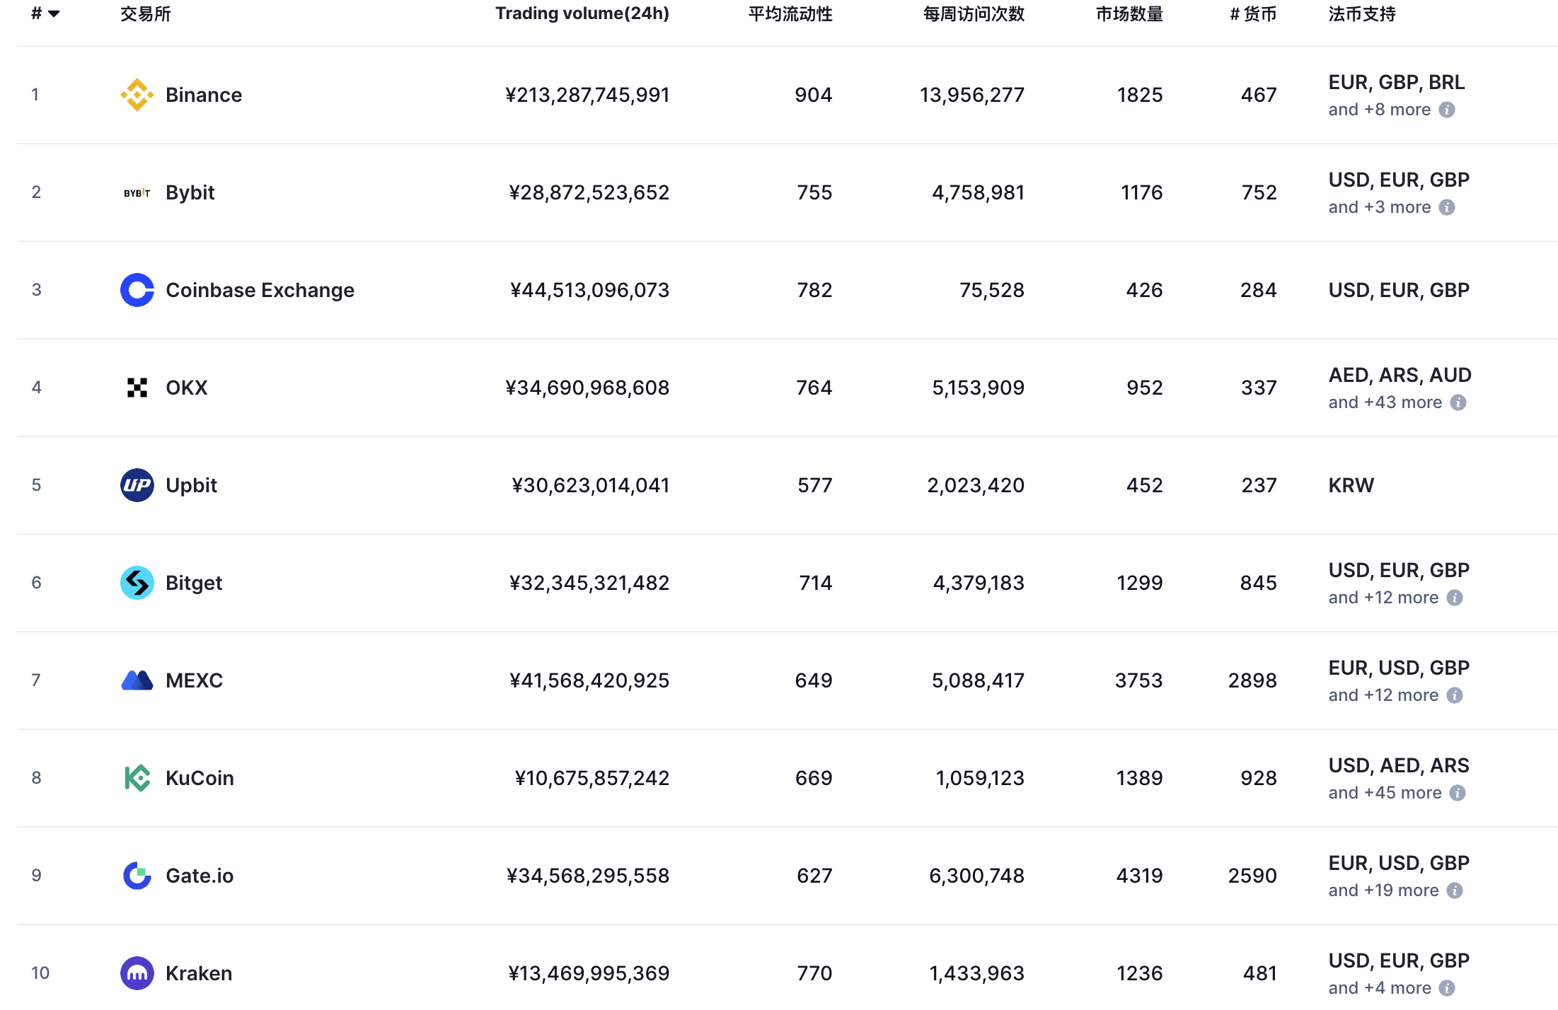The width and height of the screenshot is (1558, 1010).
Task: Click the Gate.io logo icon
Action: (137, 876)
